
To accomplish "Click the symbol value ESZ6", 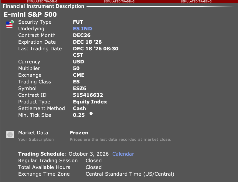I will pyautogui.click(x=80, y=89).
